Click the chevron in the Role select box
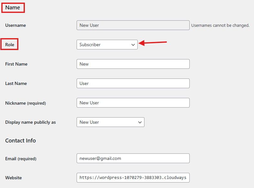254x188 pixels. [x=133, y=45]
